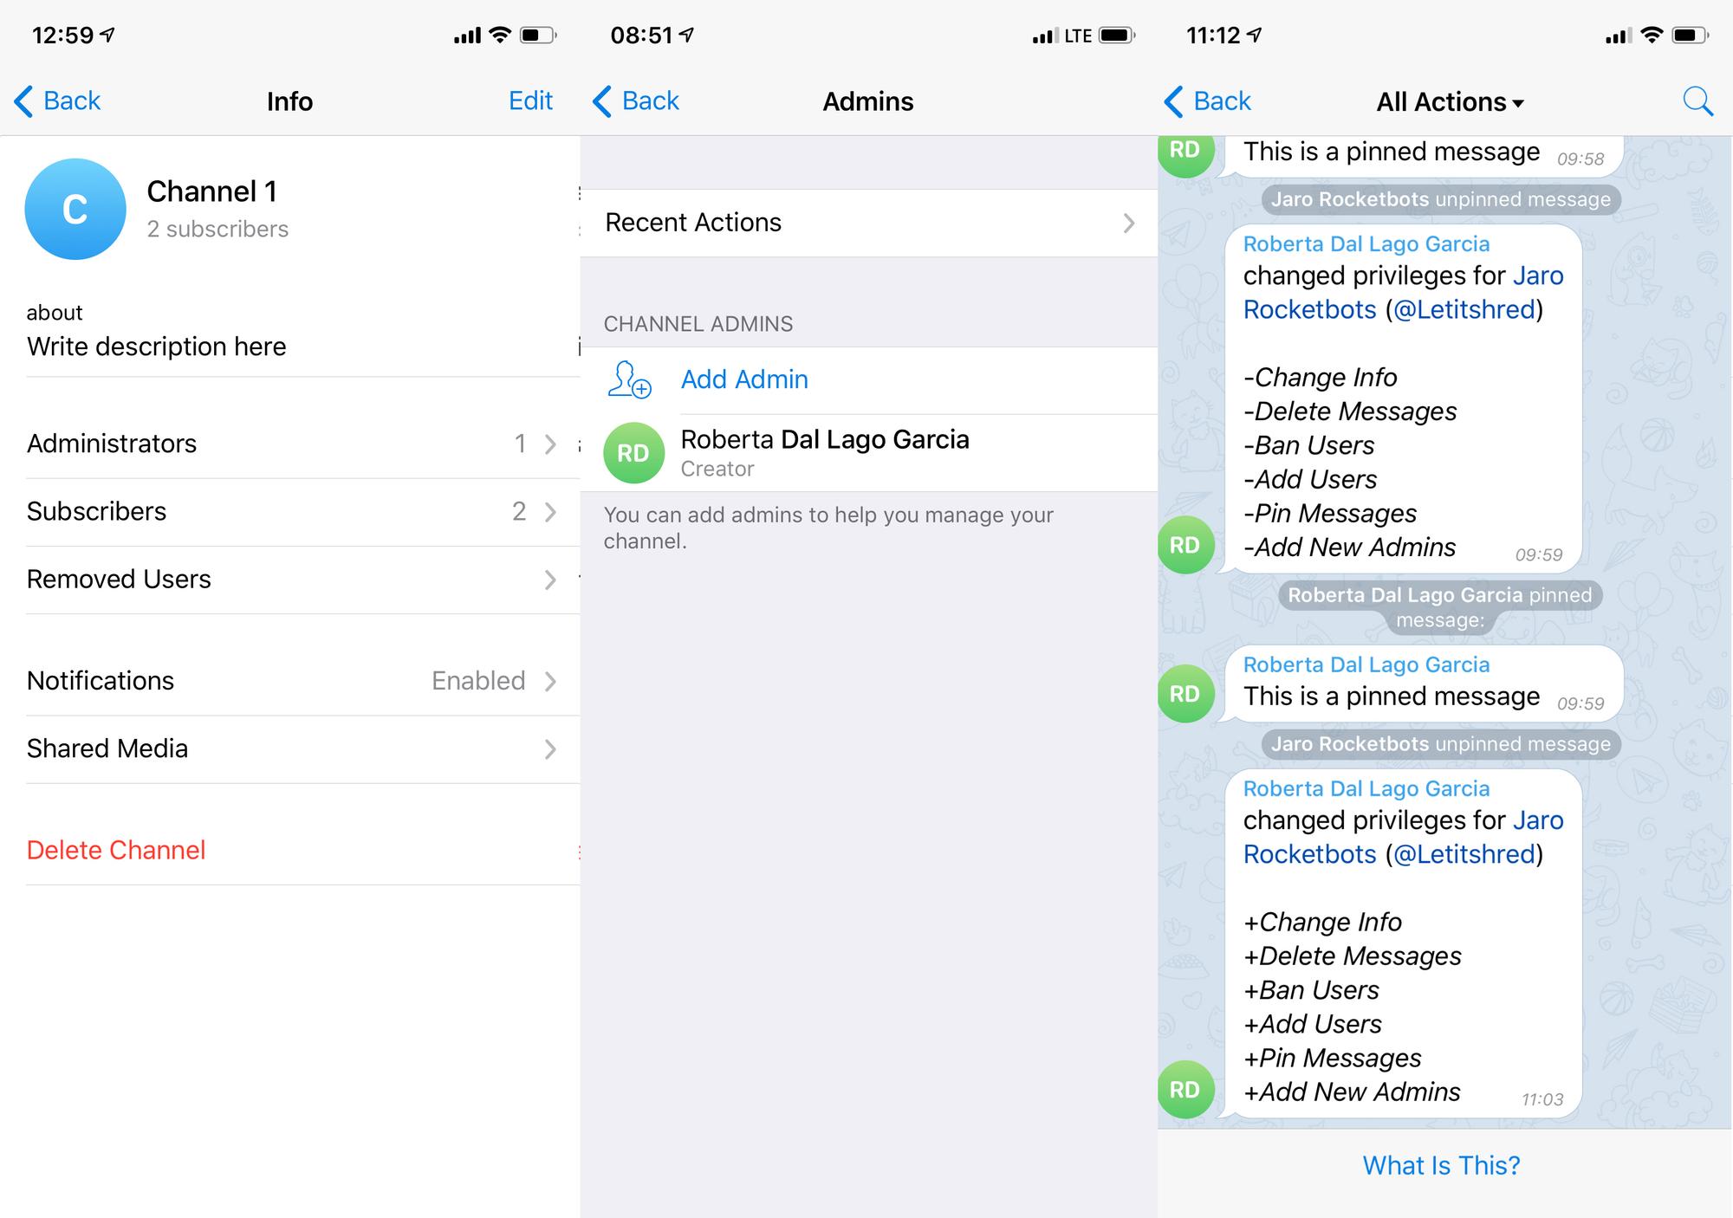Image resolution: width=1733 pixels, height=1218 pixels.
Task: Tap the Shared Media chevron
Action: coord(551,750)
